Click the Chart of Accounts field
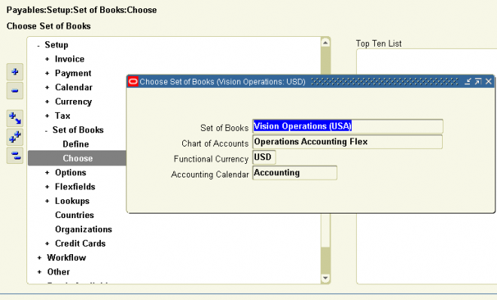 [x=347, y=142]
